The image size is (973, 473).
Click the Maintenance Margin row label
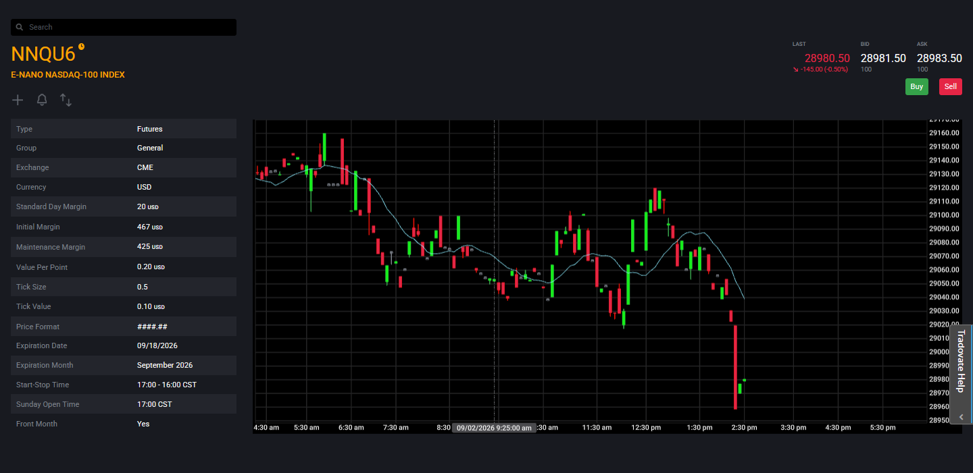(x=51, y=247)
